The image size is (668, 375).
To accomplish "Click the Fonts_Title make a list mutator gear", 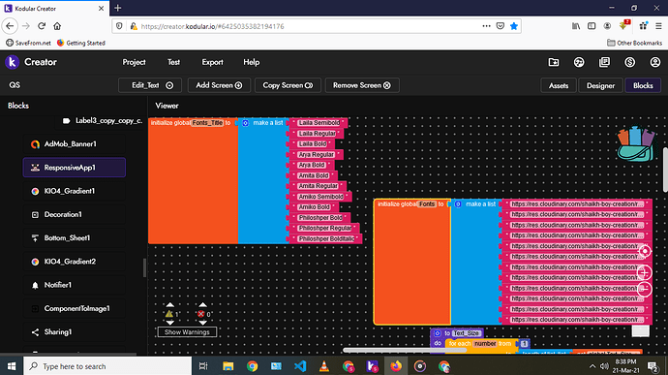I will tap(245, 123).
